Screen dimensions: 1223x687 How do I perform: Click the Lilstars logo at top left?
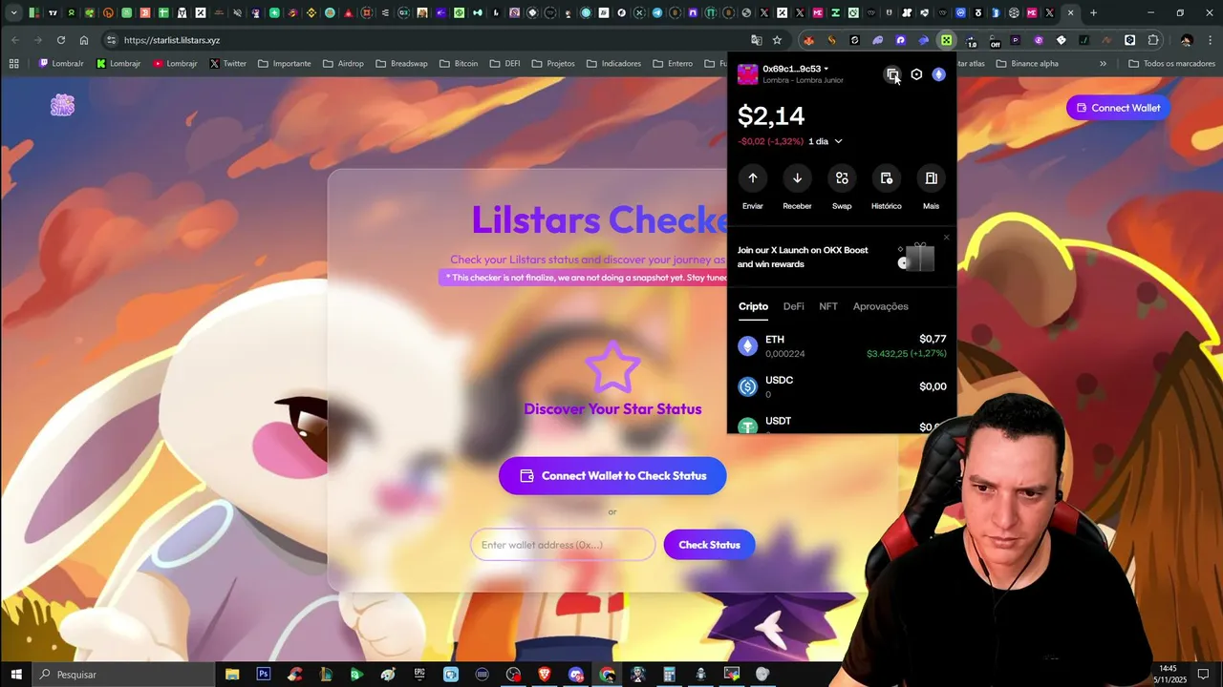tap(63, 106)
